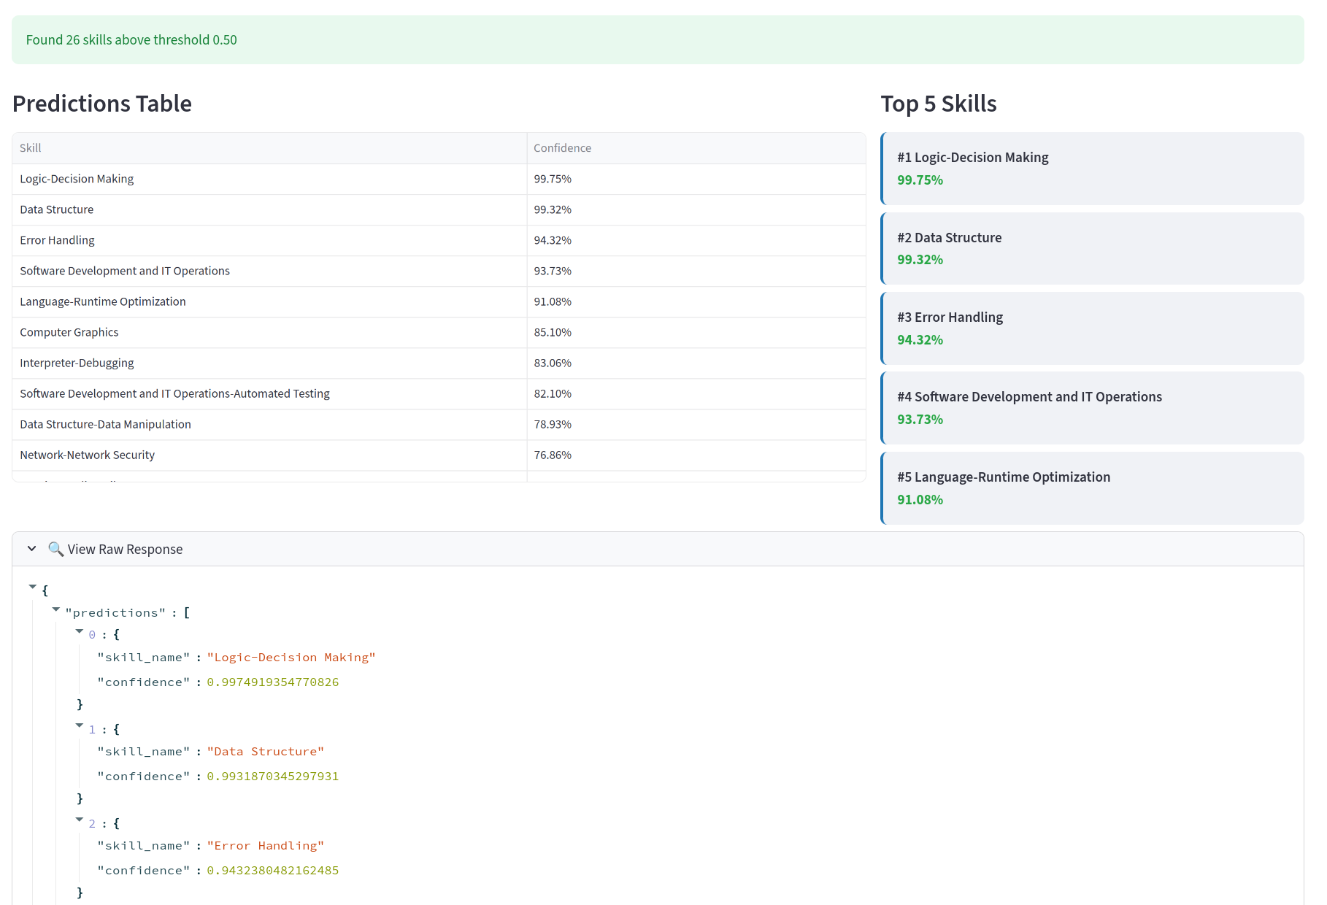This screenshot has width=1327, height=905.
Task: Click the Interpreter-Debugging skill cell
Action: 77,363
